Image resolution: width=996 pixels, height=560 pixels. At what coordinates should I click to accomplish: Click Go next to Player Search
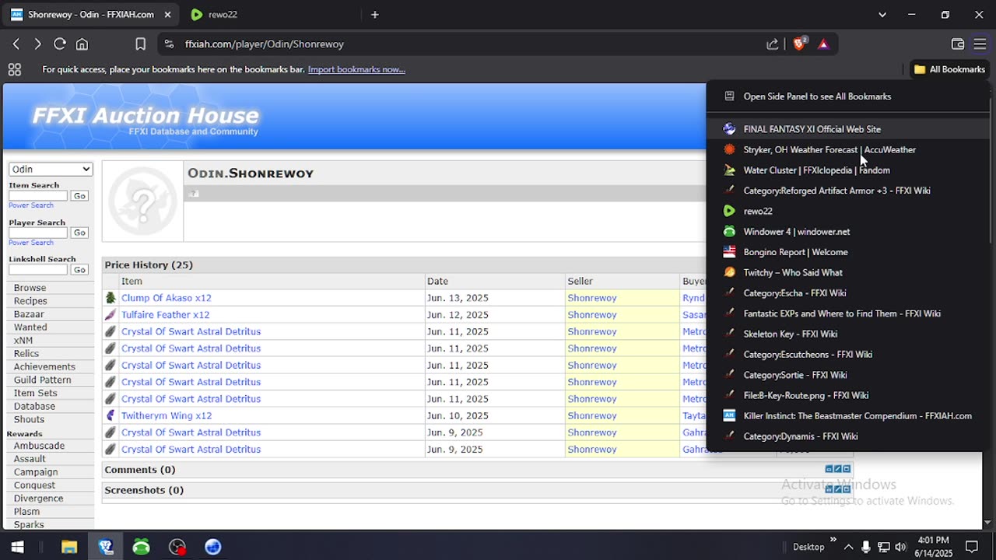[x=79, y=233]
